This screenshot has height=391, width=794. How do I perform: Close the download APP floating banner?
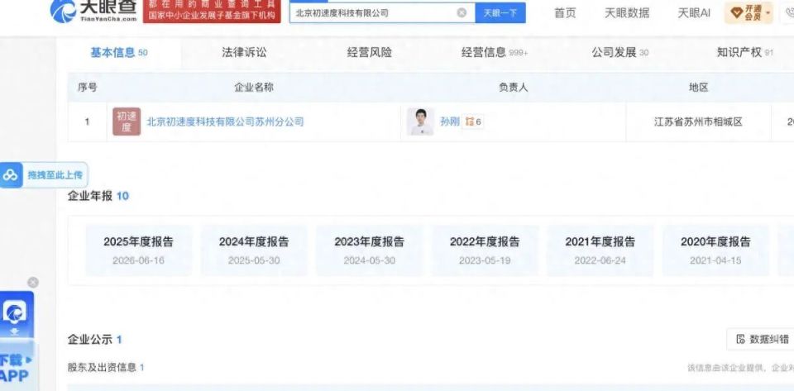tap(33, 282)
